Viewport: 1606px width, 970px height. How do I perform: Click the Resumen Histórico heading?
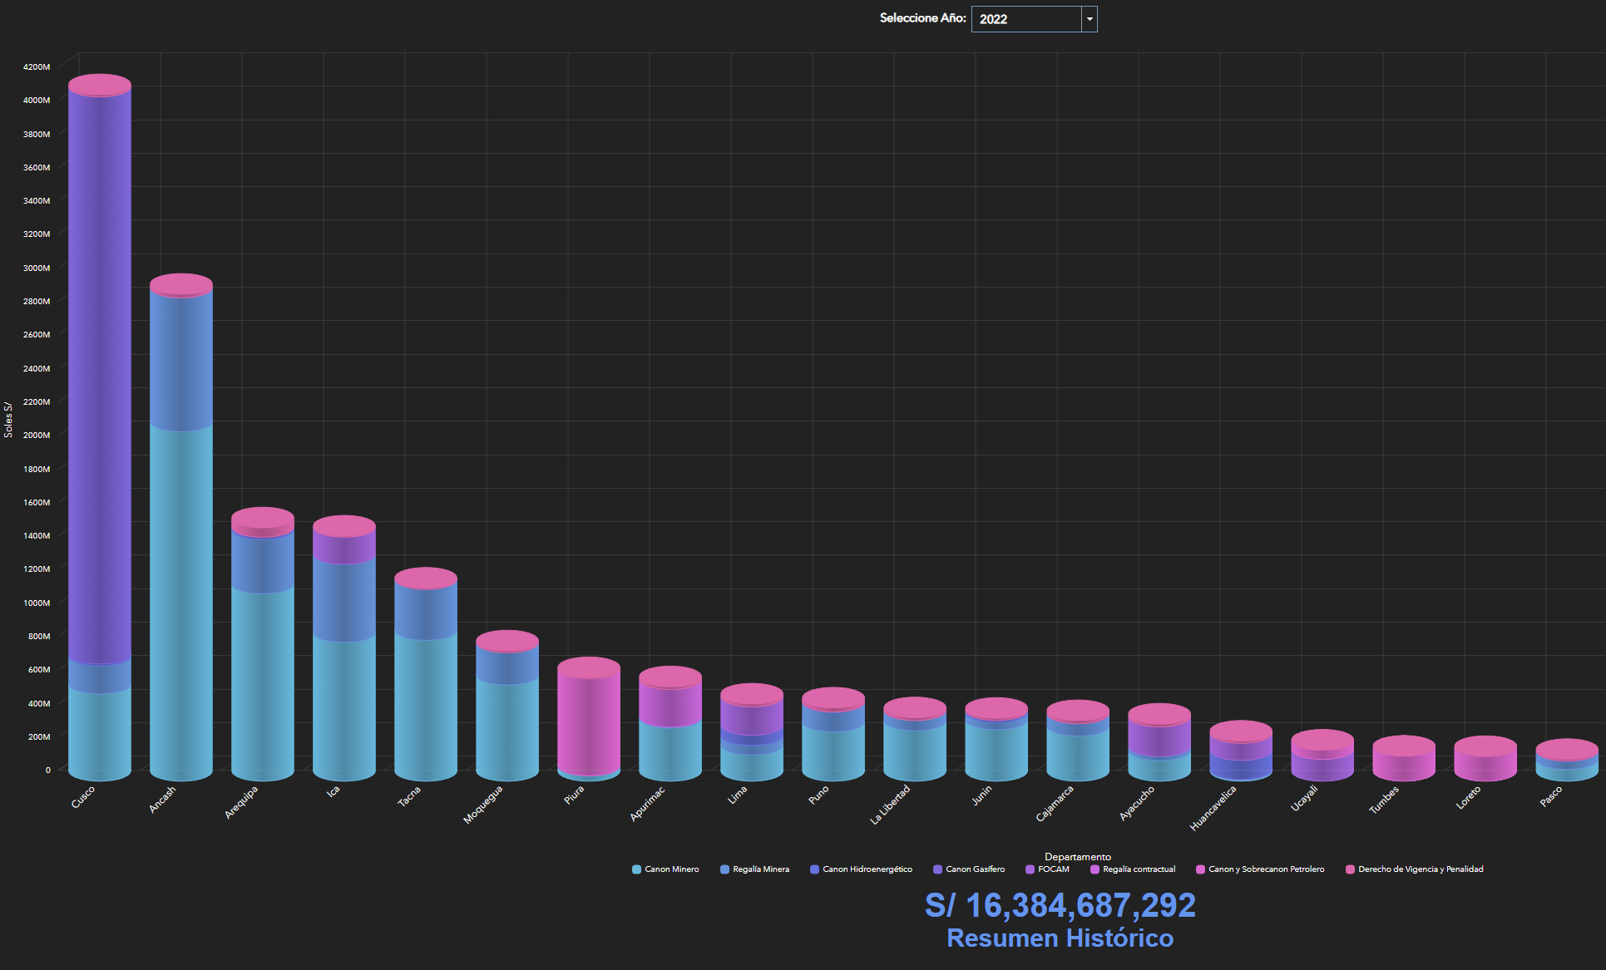[1060, 938]
